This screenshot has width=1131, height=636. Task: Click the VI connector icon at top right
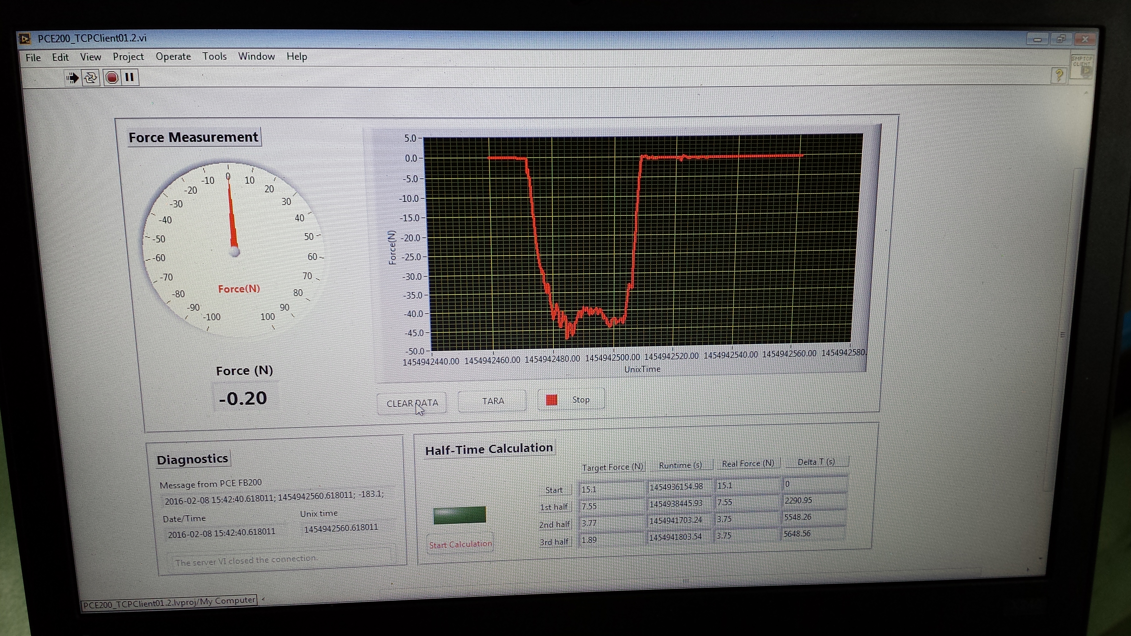pos(1082,67)
